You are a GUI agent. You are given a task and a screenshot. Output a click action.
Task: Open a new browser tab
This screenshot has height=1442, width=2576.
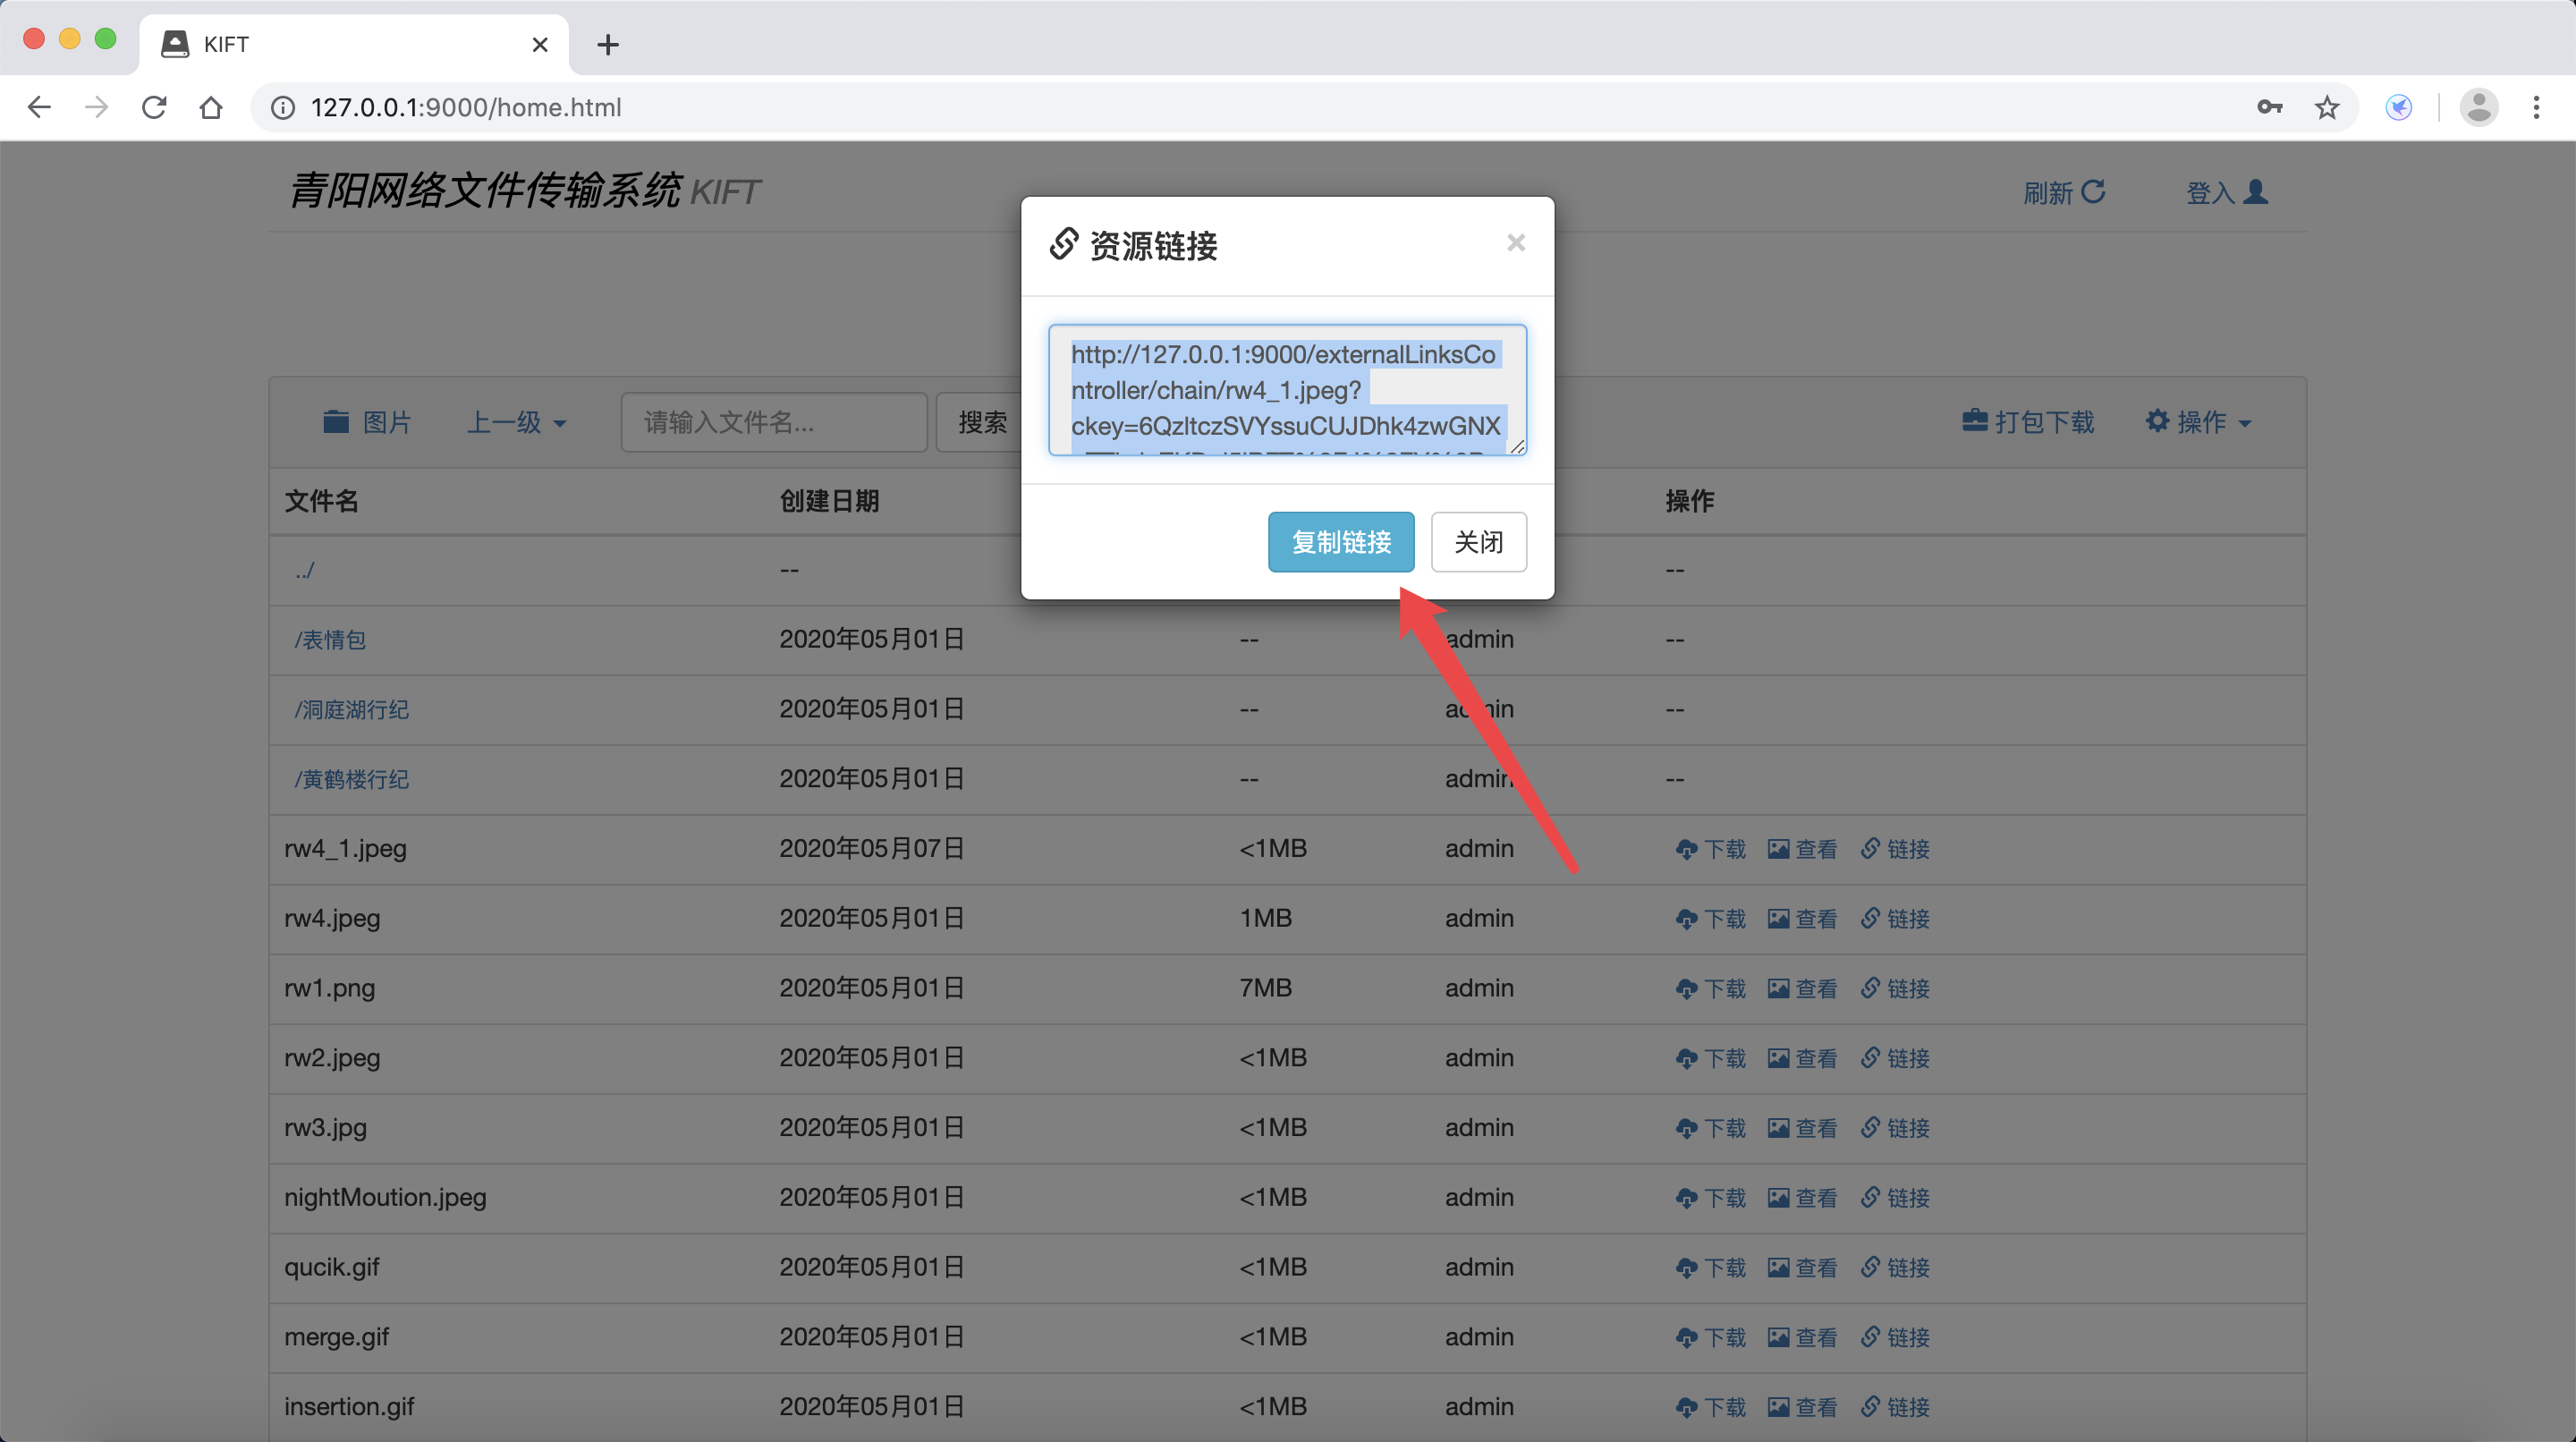(607, 44)
